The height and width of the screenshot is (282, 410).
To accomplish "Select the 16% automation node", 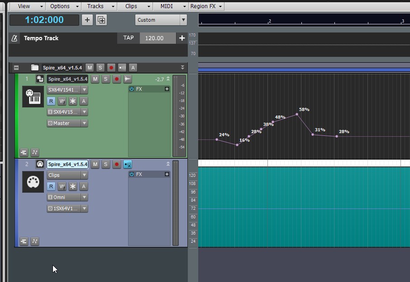I will point(237,145).
